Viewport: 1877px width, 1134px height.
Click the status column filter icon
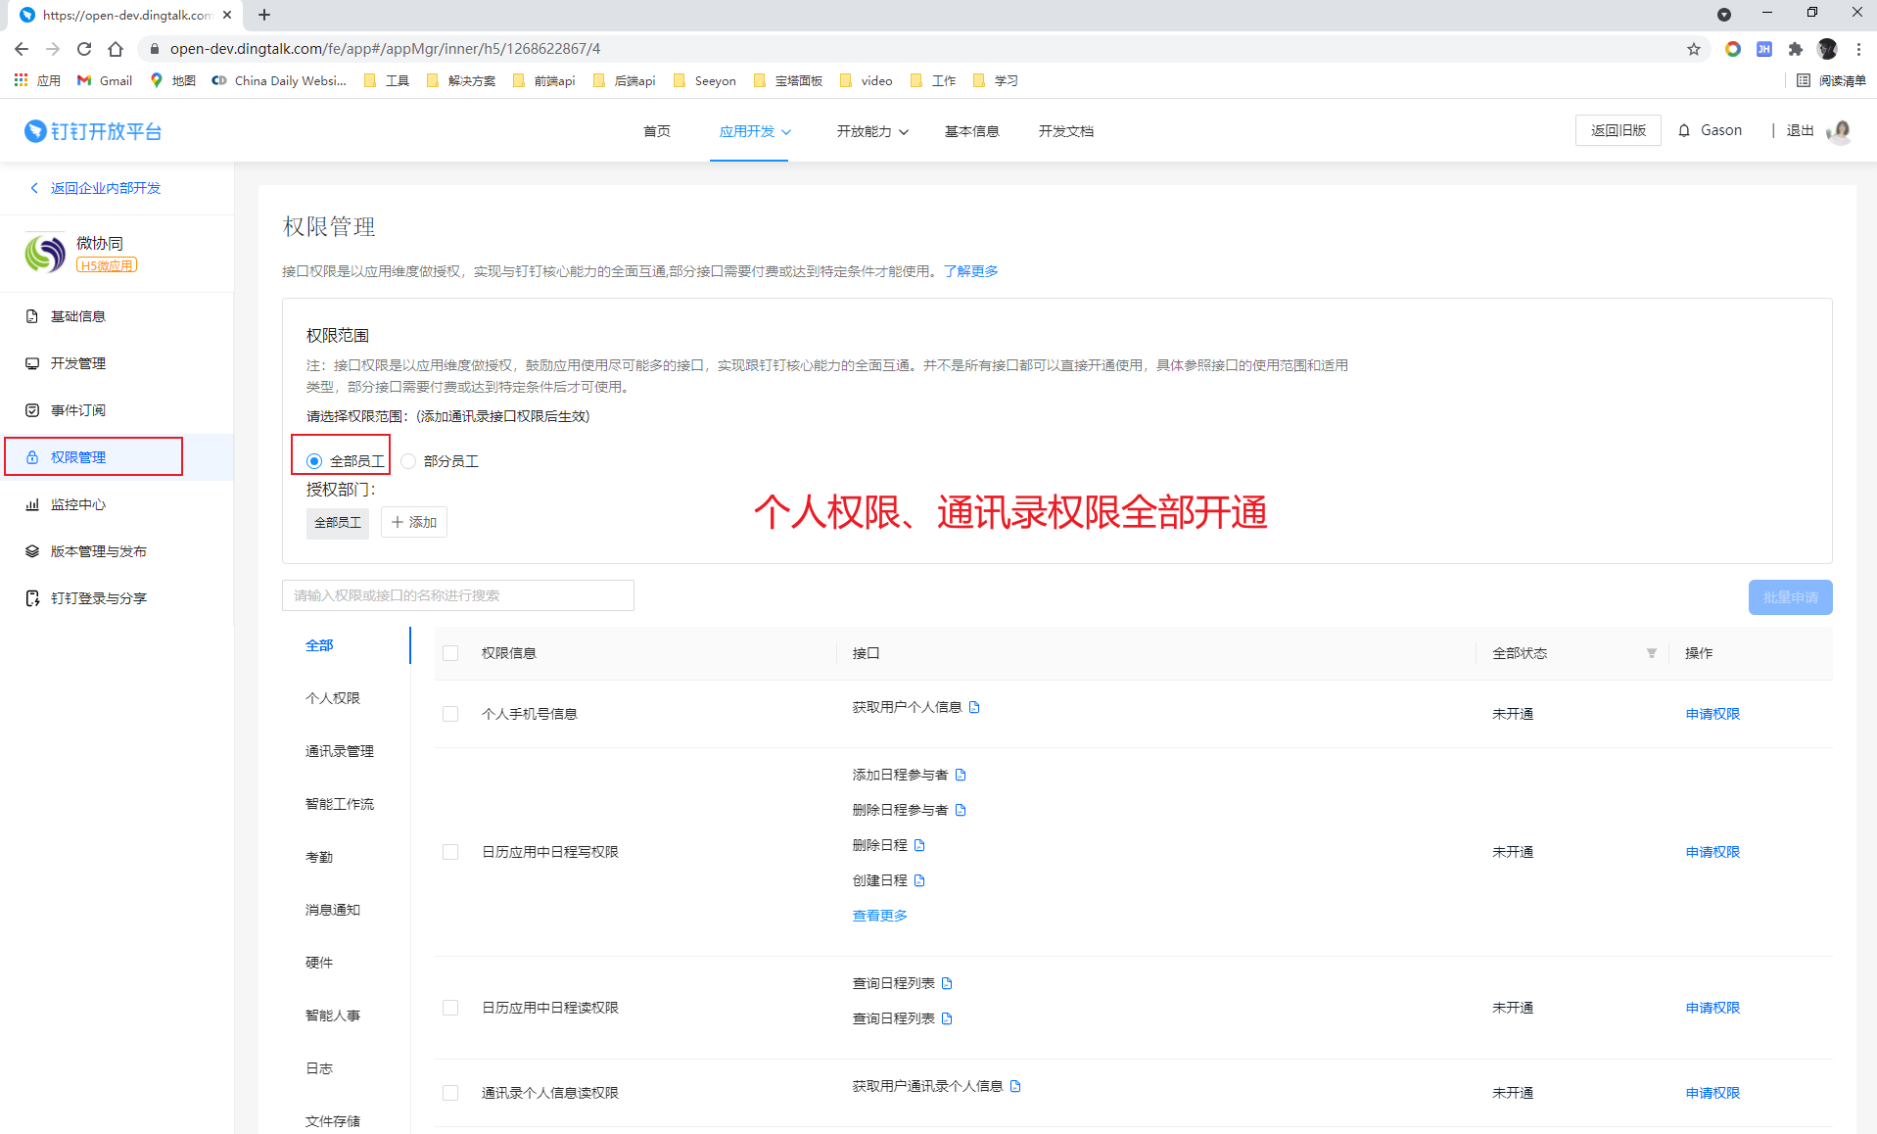(1651, 653)
